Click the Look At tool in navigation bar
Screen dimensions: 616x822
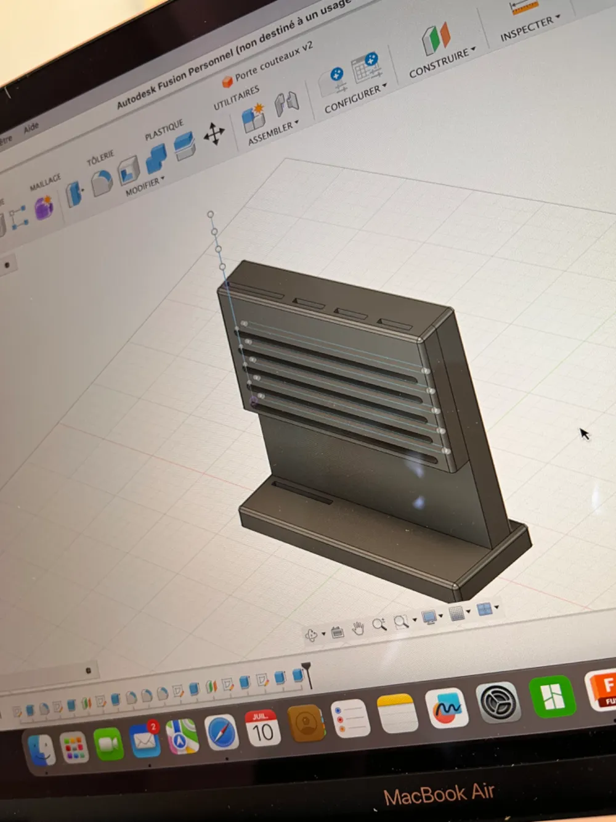point(337,631)
